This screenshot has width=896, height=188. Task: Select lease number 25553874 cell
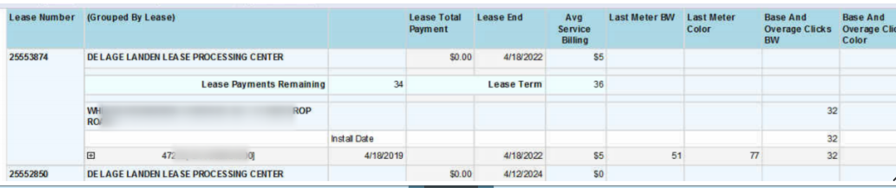tap(28, 57)
